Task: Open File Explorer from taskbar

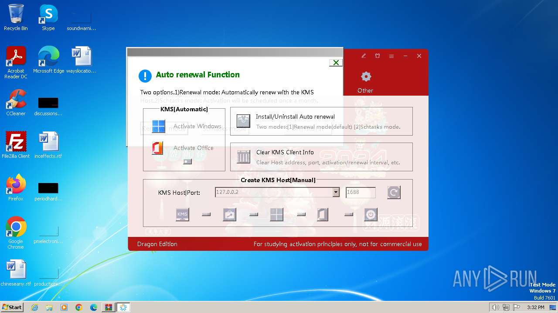Action: tap(49, 307)
